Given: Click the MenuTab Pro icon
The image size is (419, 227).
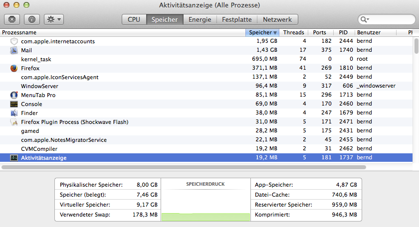Looking at the screenshot, I should [14, 95].
